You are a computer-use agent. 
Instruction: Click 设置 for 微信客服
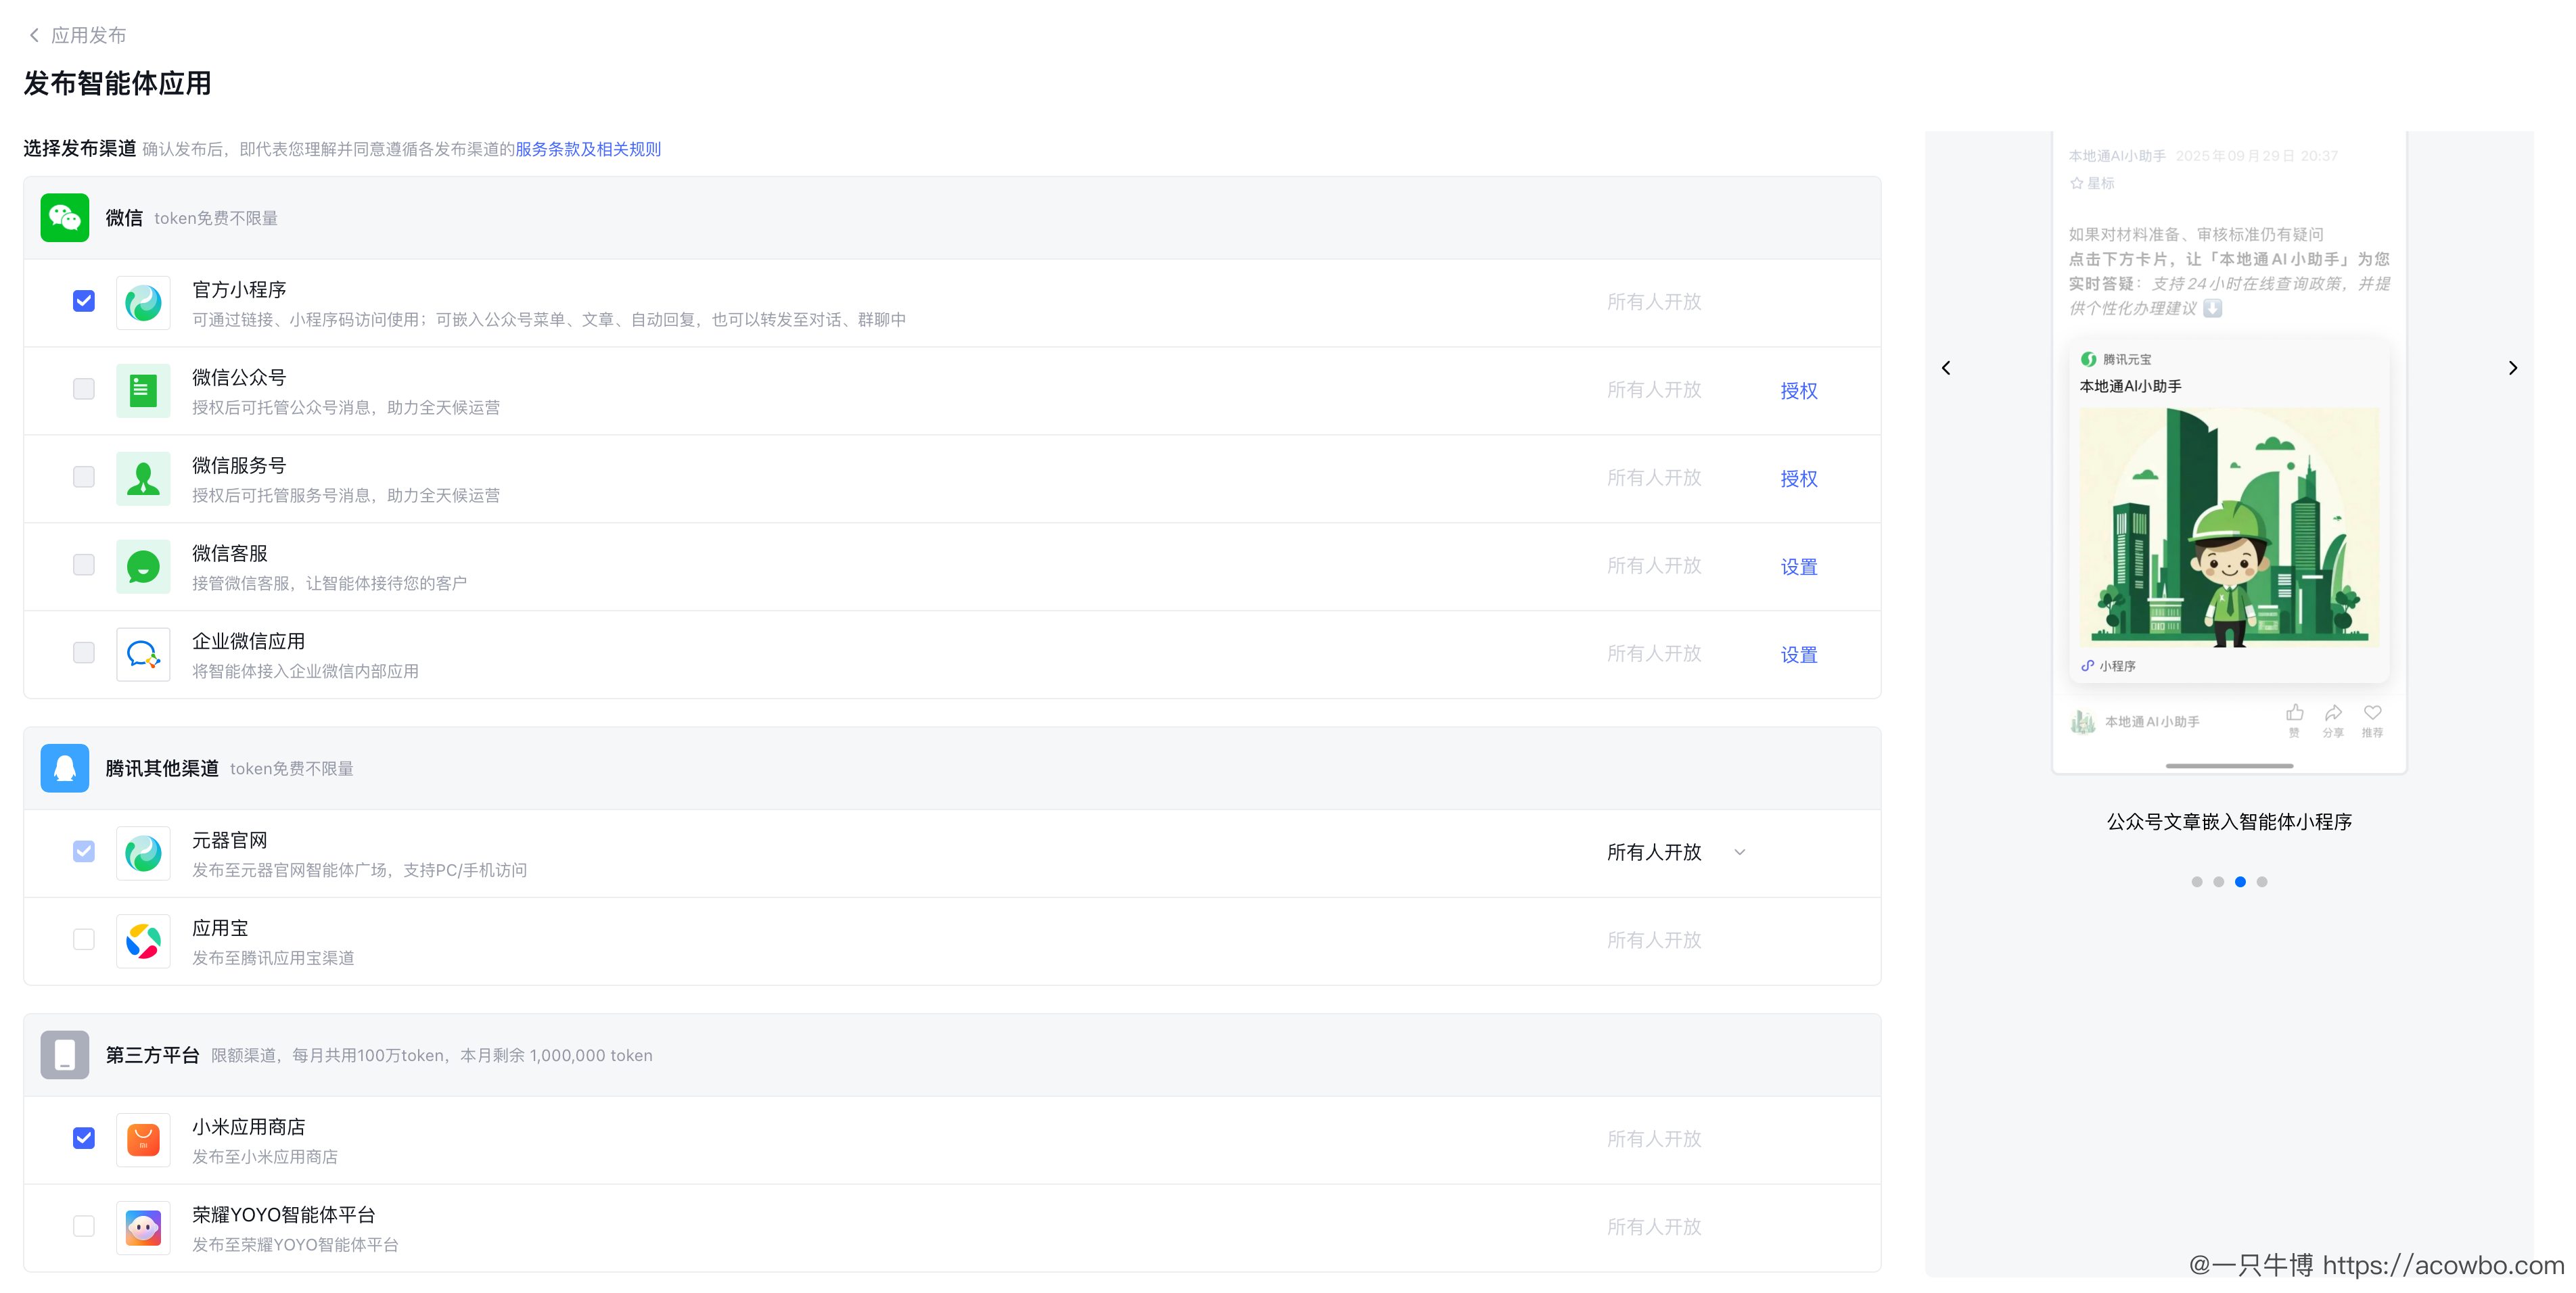pyautogui.click(x=1798, y=567)
